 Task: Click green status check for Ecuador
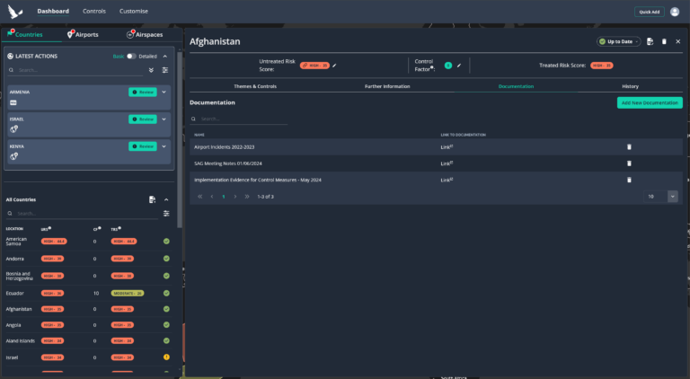pos(166,293)
